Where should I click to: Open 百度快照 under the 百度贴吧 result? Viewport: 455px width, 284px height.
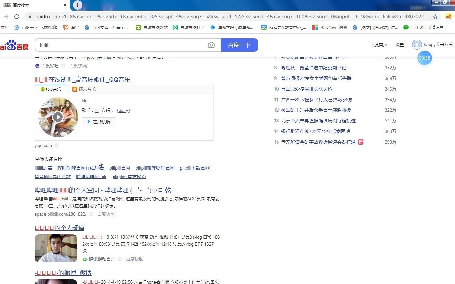pos(78,66)
